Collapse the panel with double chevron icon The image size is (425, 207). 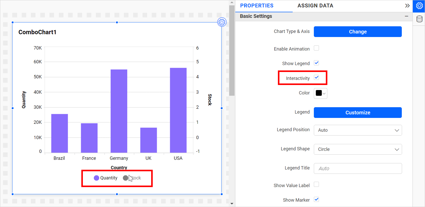click(407, 6)
